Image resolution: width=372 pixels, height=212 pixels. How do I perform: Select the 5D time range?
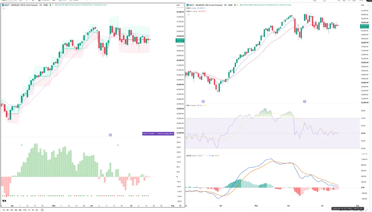point(7,210)
